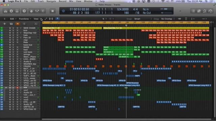
Task: Solo the strings track
Action: coord(13,54)
